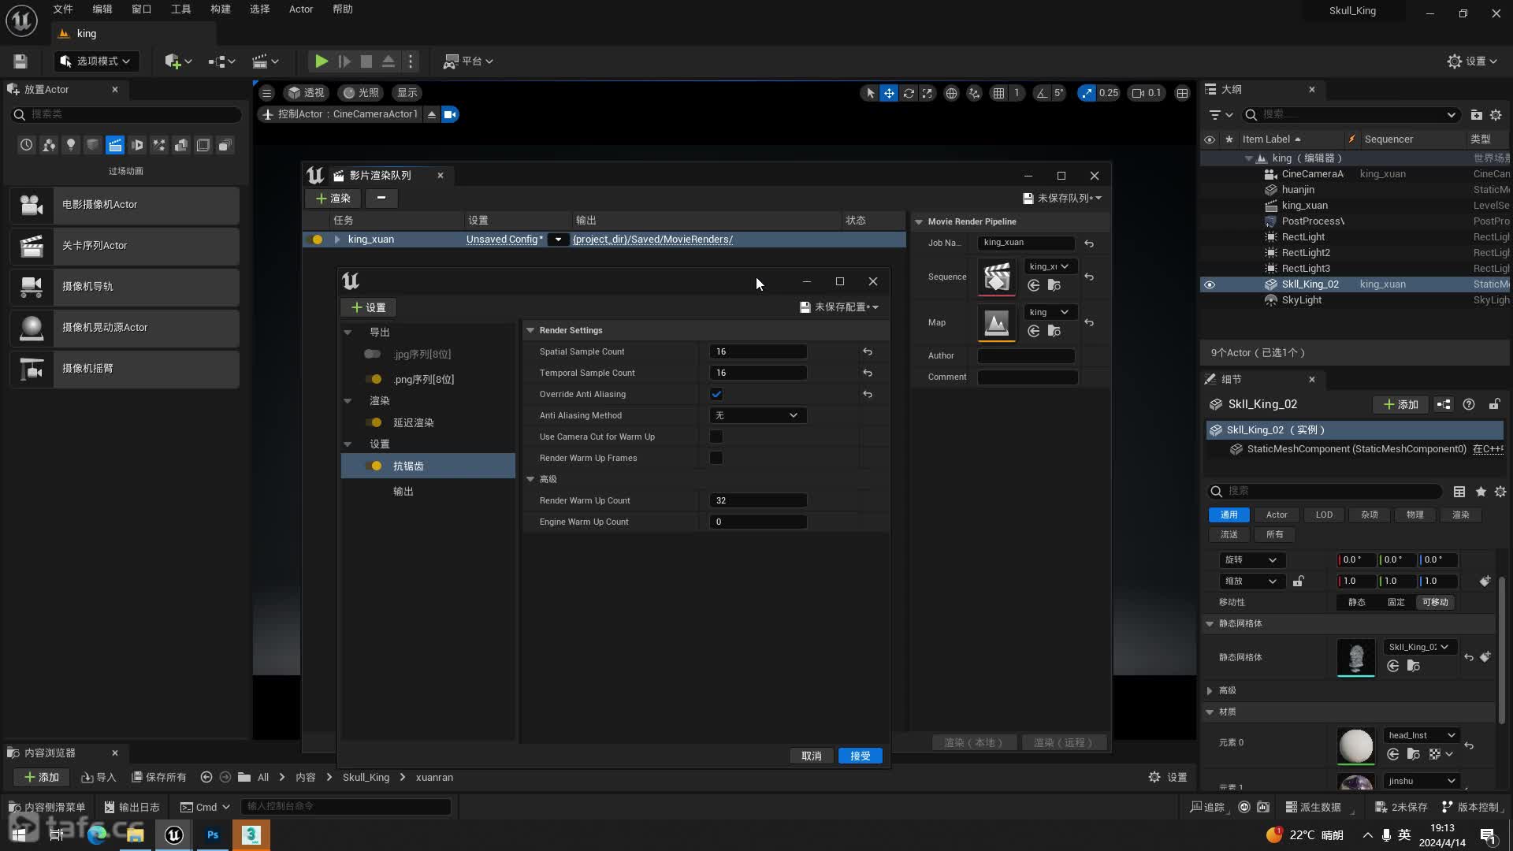The width and height of the screenshot is (1513, 851).
Task: Toggle grid snapping icon in viewport
Action: point(998,93)
